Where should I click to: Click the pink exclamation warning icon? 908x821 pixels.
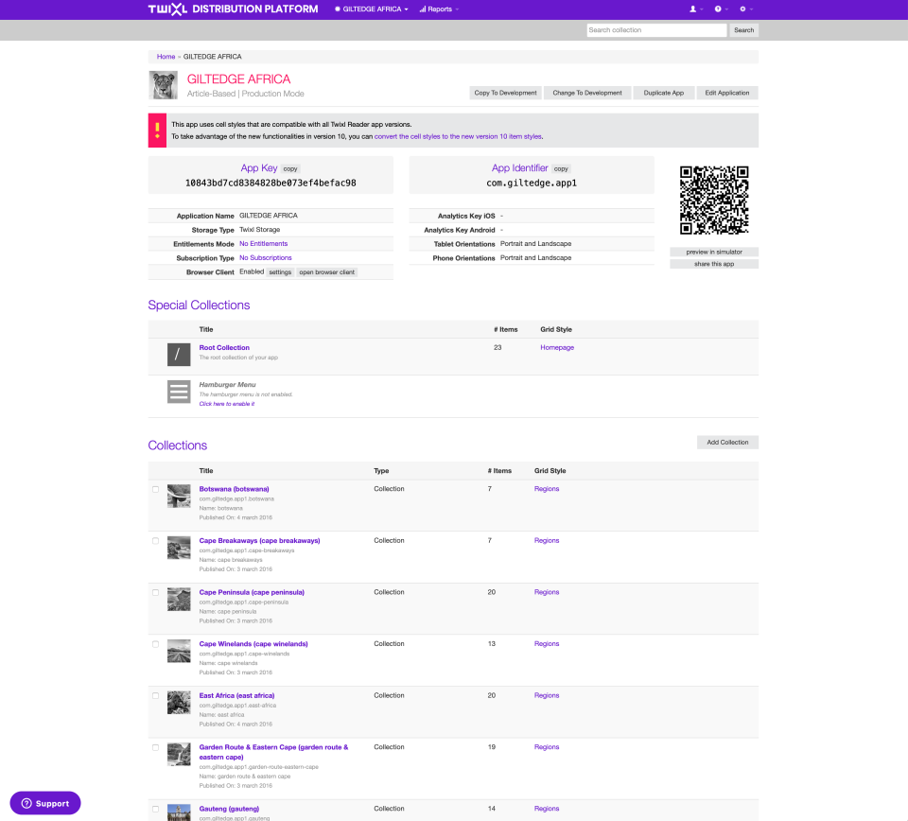pos(157,131)
